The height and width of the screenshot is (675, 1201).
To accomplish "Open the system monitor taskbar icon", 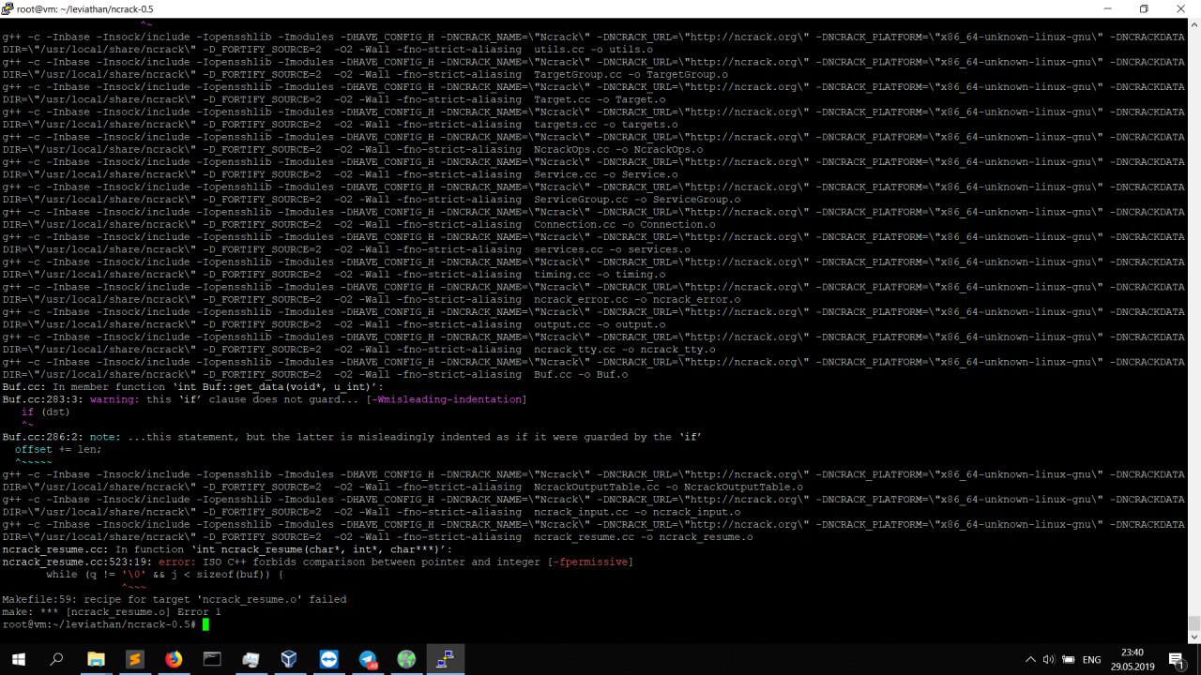I will click(x=251, y=659).
